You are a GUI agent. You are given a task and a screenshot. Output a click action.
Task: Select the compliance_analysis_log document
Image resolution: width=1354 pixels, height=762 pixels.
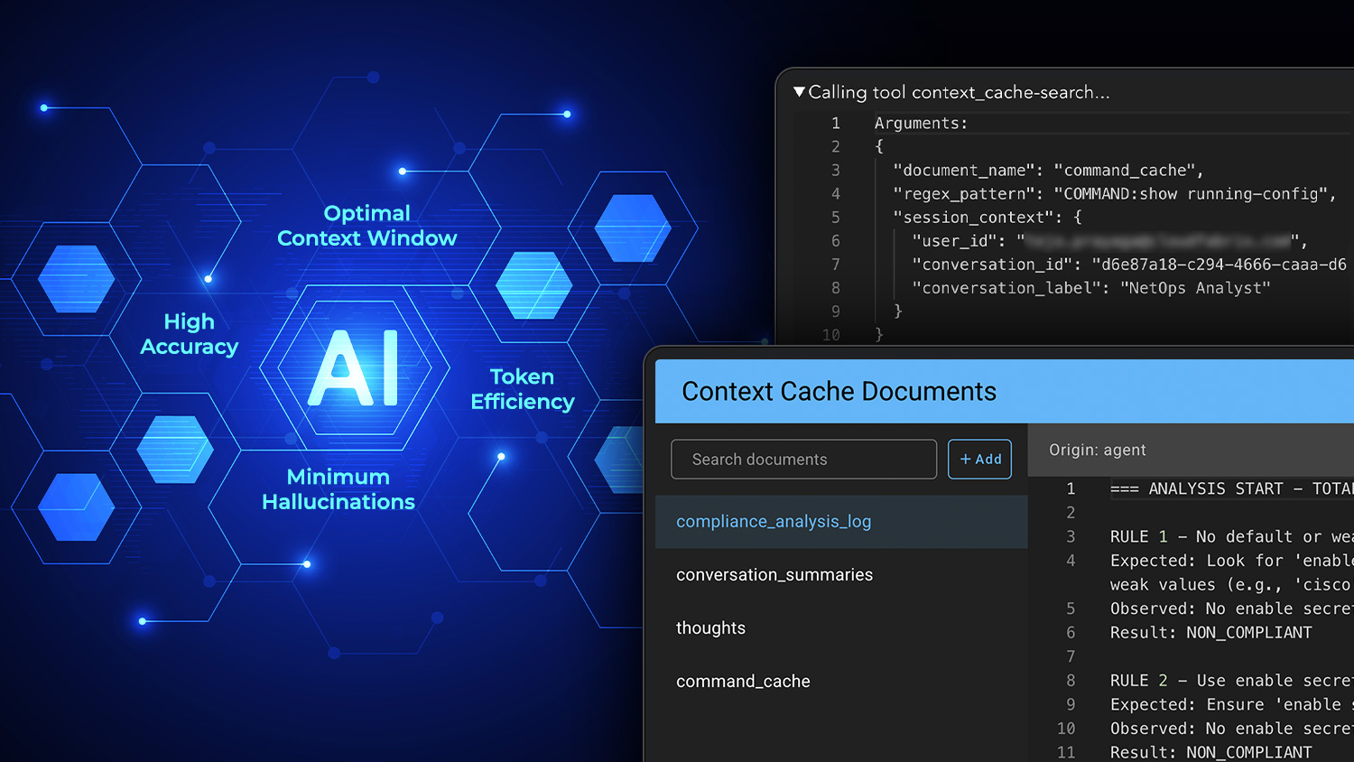pos(774,522)
